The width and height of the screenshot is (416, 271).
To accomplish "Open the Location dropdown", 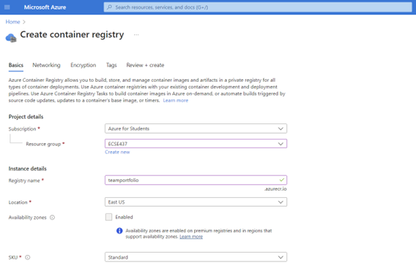I will pos(196,202).
